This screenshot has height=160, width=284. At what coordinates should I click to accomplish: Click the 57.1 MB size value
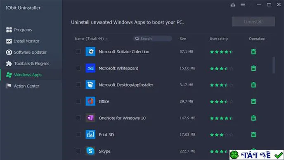187,52
